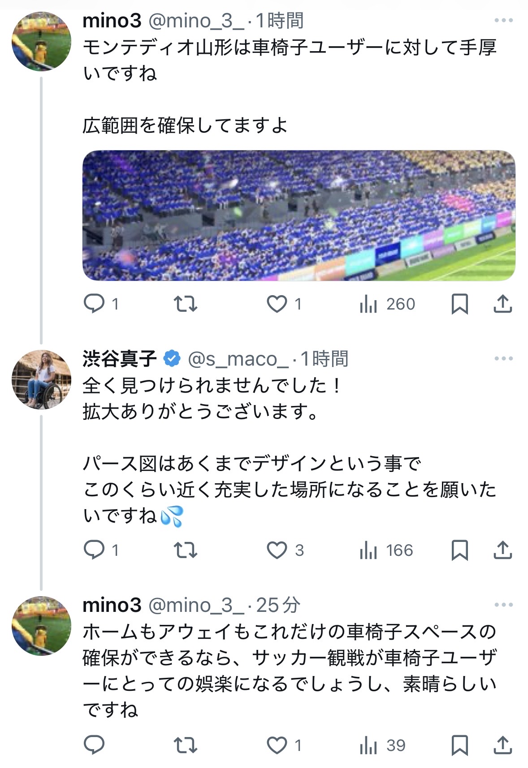The height and width of the screenshot is (768, 528).
Task: Reply to mino3's 25分 tweet
Action: [94, 745]
